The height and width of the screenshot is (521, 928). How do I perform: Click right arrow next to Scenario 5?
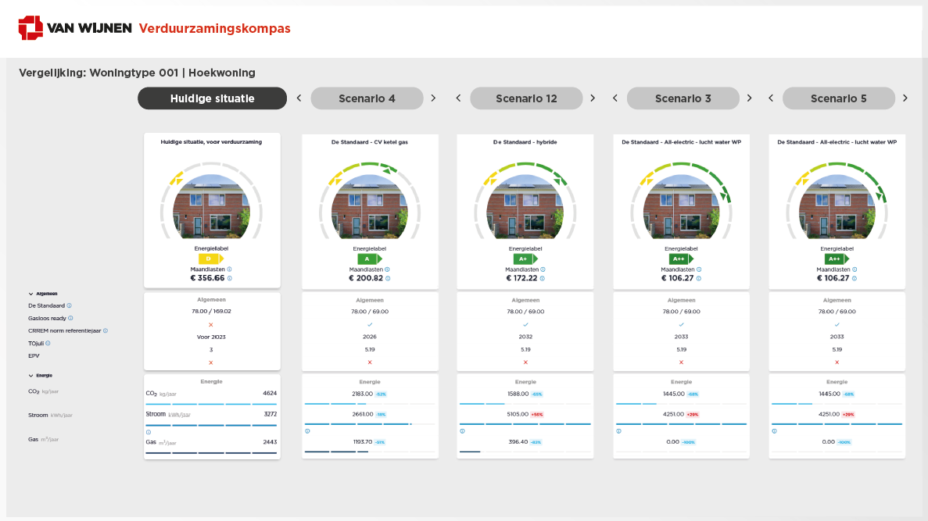coord(905,98)
